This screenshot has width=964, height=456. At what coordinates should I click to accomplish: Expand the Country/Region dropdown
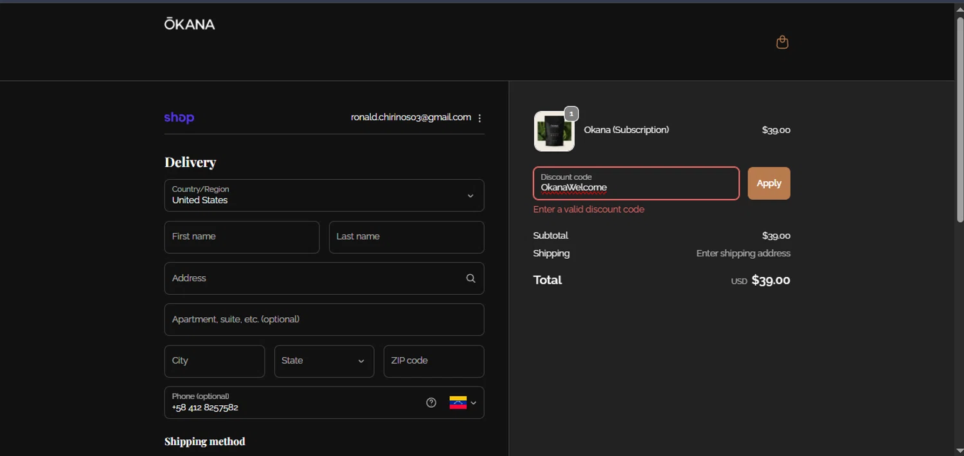pos(324,195)
